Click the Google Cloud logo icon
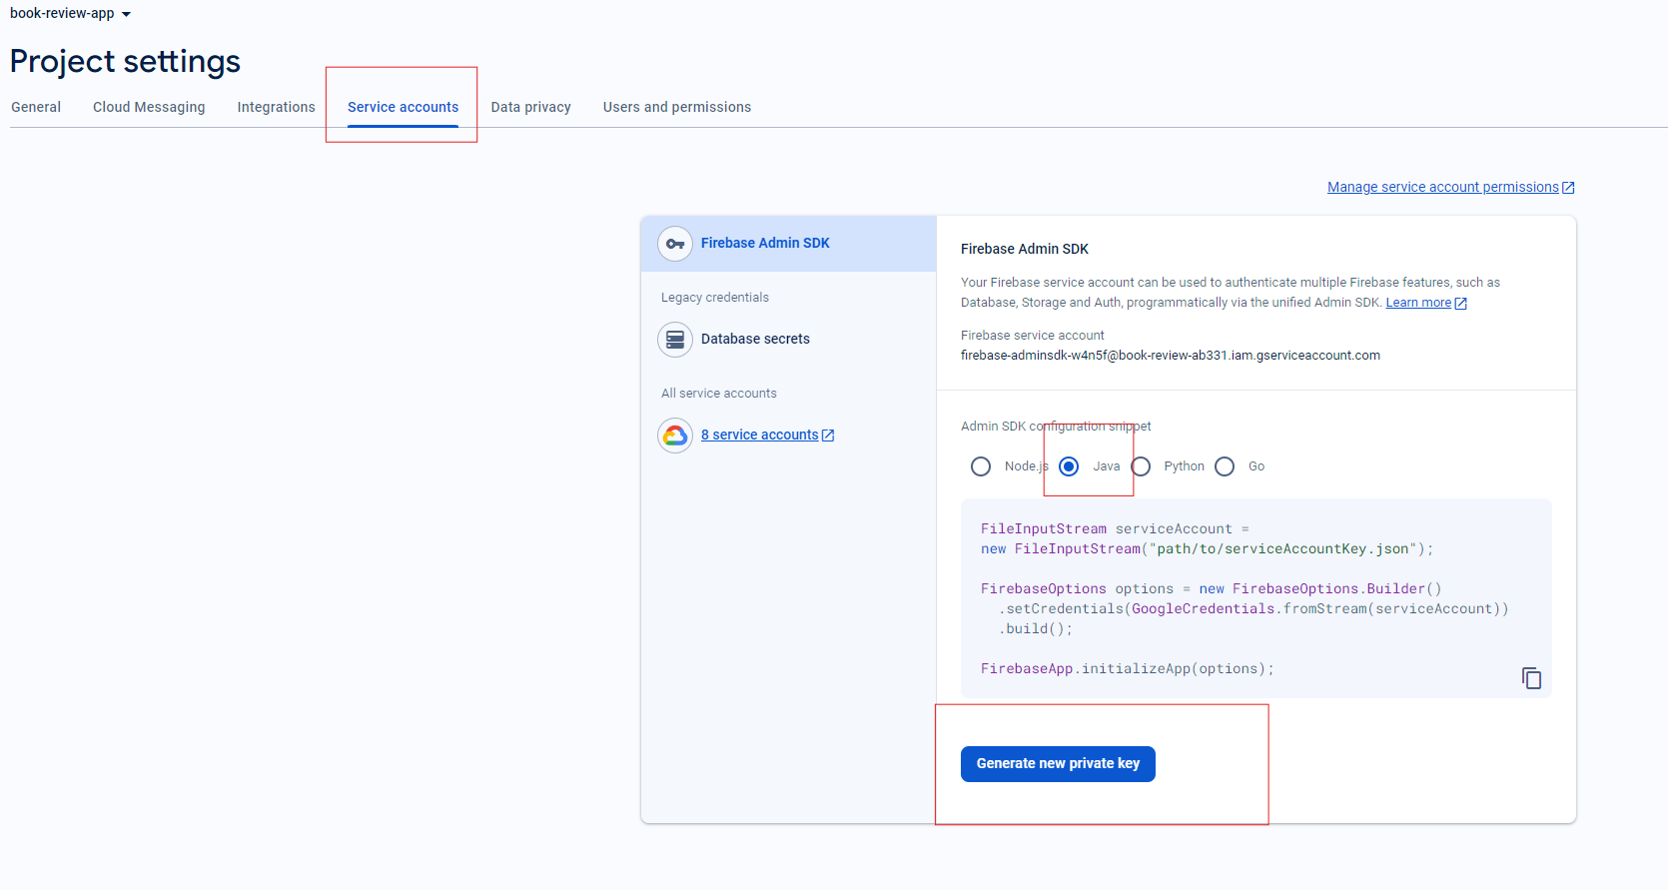 click(x=675, y=436)
